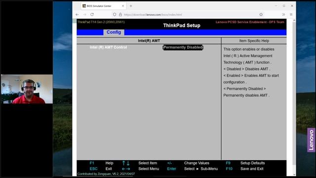Select the BIOS Simulator Center tab

104,6
